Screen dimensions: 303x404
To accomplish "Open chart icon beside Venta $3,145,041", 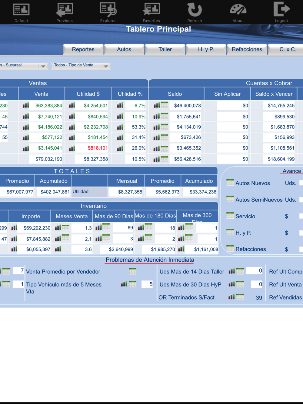I will 26,148.
